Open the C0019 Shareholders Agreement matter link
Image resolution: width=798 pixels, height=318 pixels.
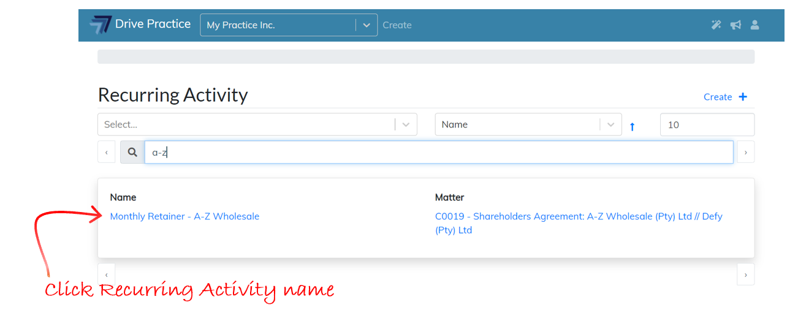pyautogui.click(x=578, y=217)
